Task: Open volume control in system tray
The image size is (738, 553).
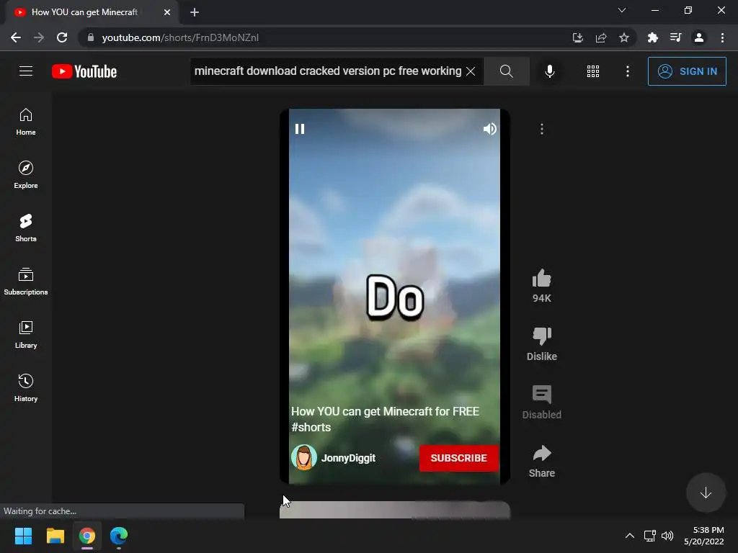Action: (x=667, y=536)
